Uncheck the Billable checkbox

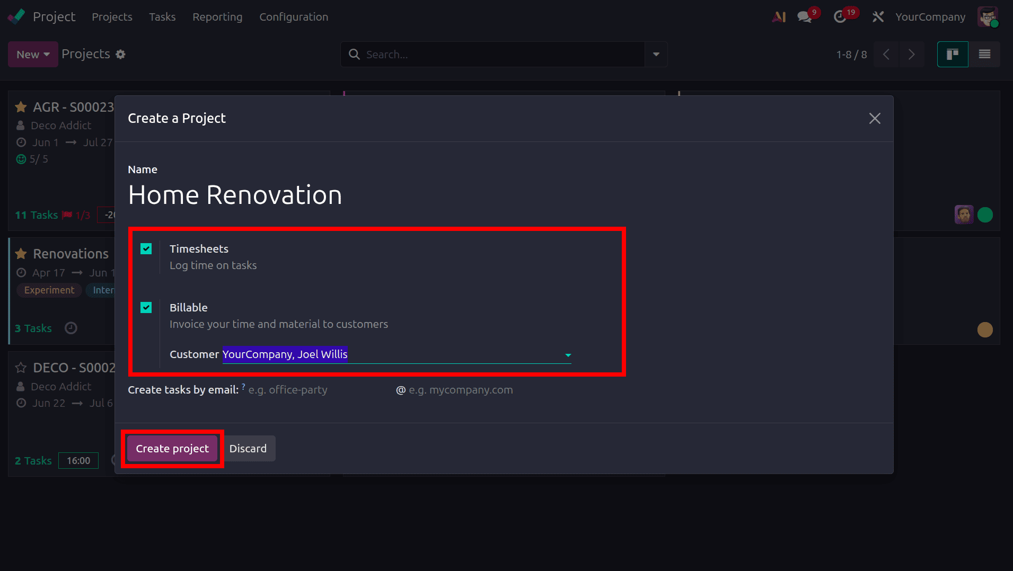(x=146, y=307)
